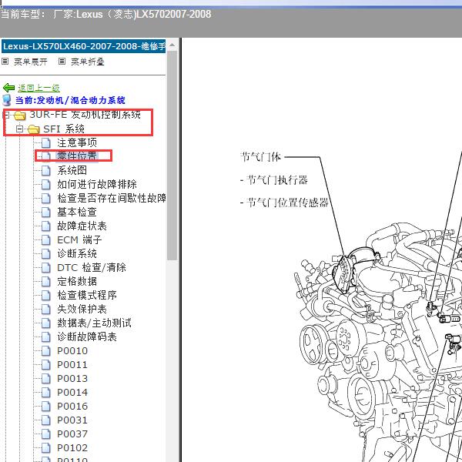
Task: Click the 节气门位置传感器 label in the diagram
Action: tap(287, 203)
